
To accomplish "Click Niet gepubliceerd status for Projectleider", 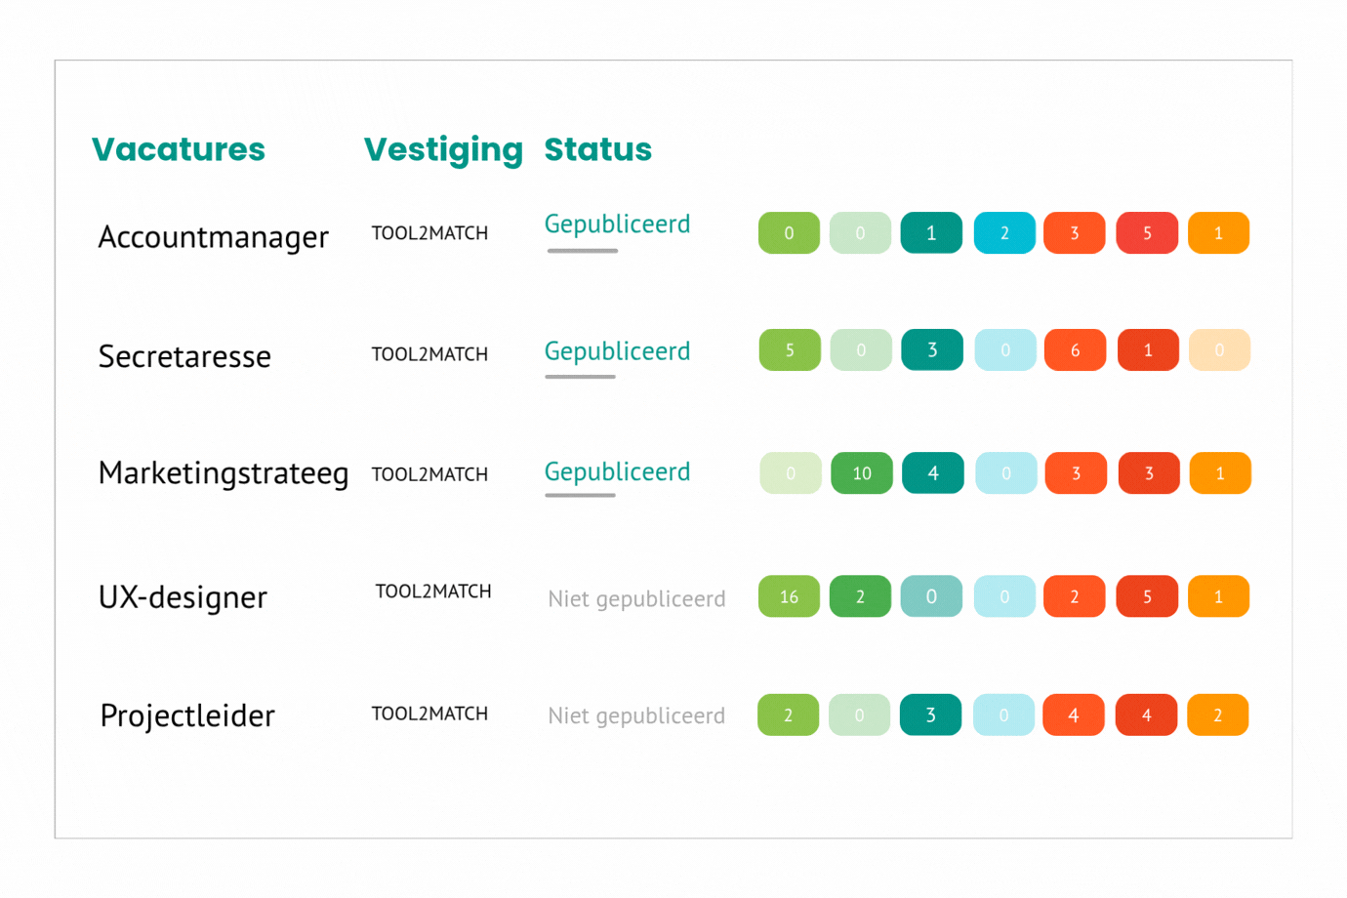I will pos(636,715).
